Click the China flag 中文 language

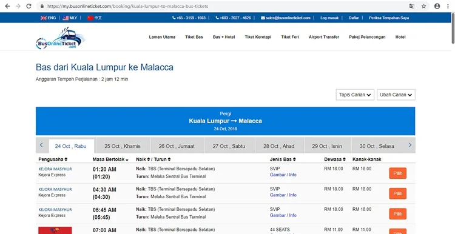coord(95,18)
